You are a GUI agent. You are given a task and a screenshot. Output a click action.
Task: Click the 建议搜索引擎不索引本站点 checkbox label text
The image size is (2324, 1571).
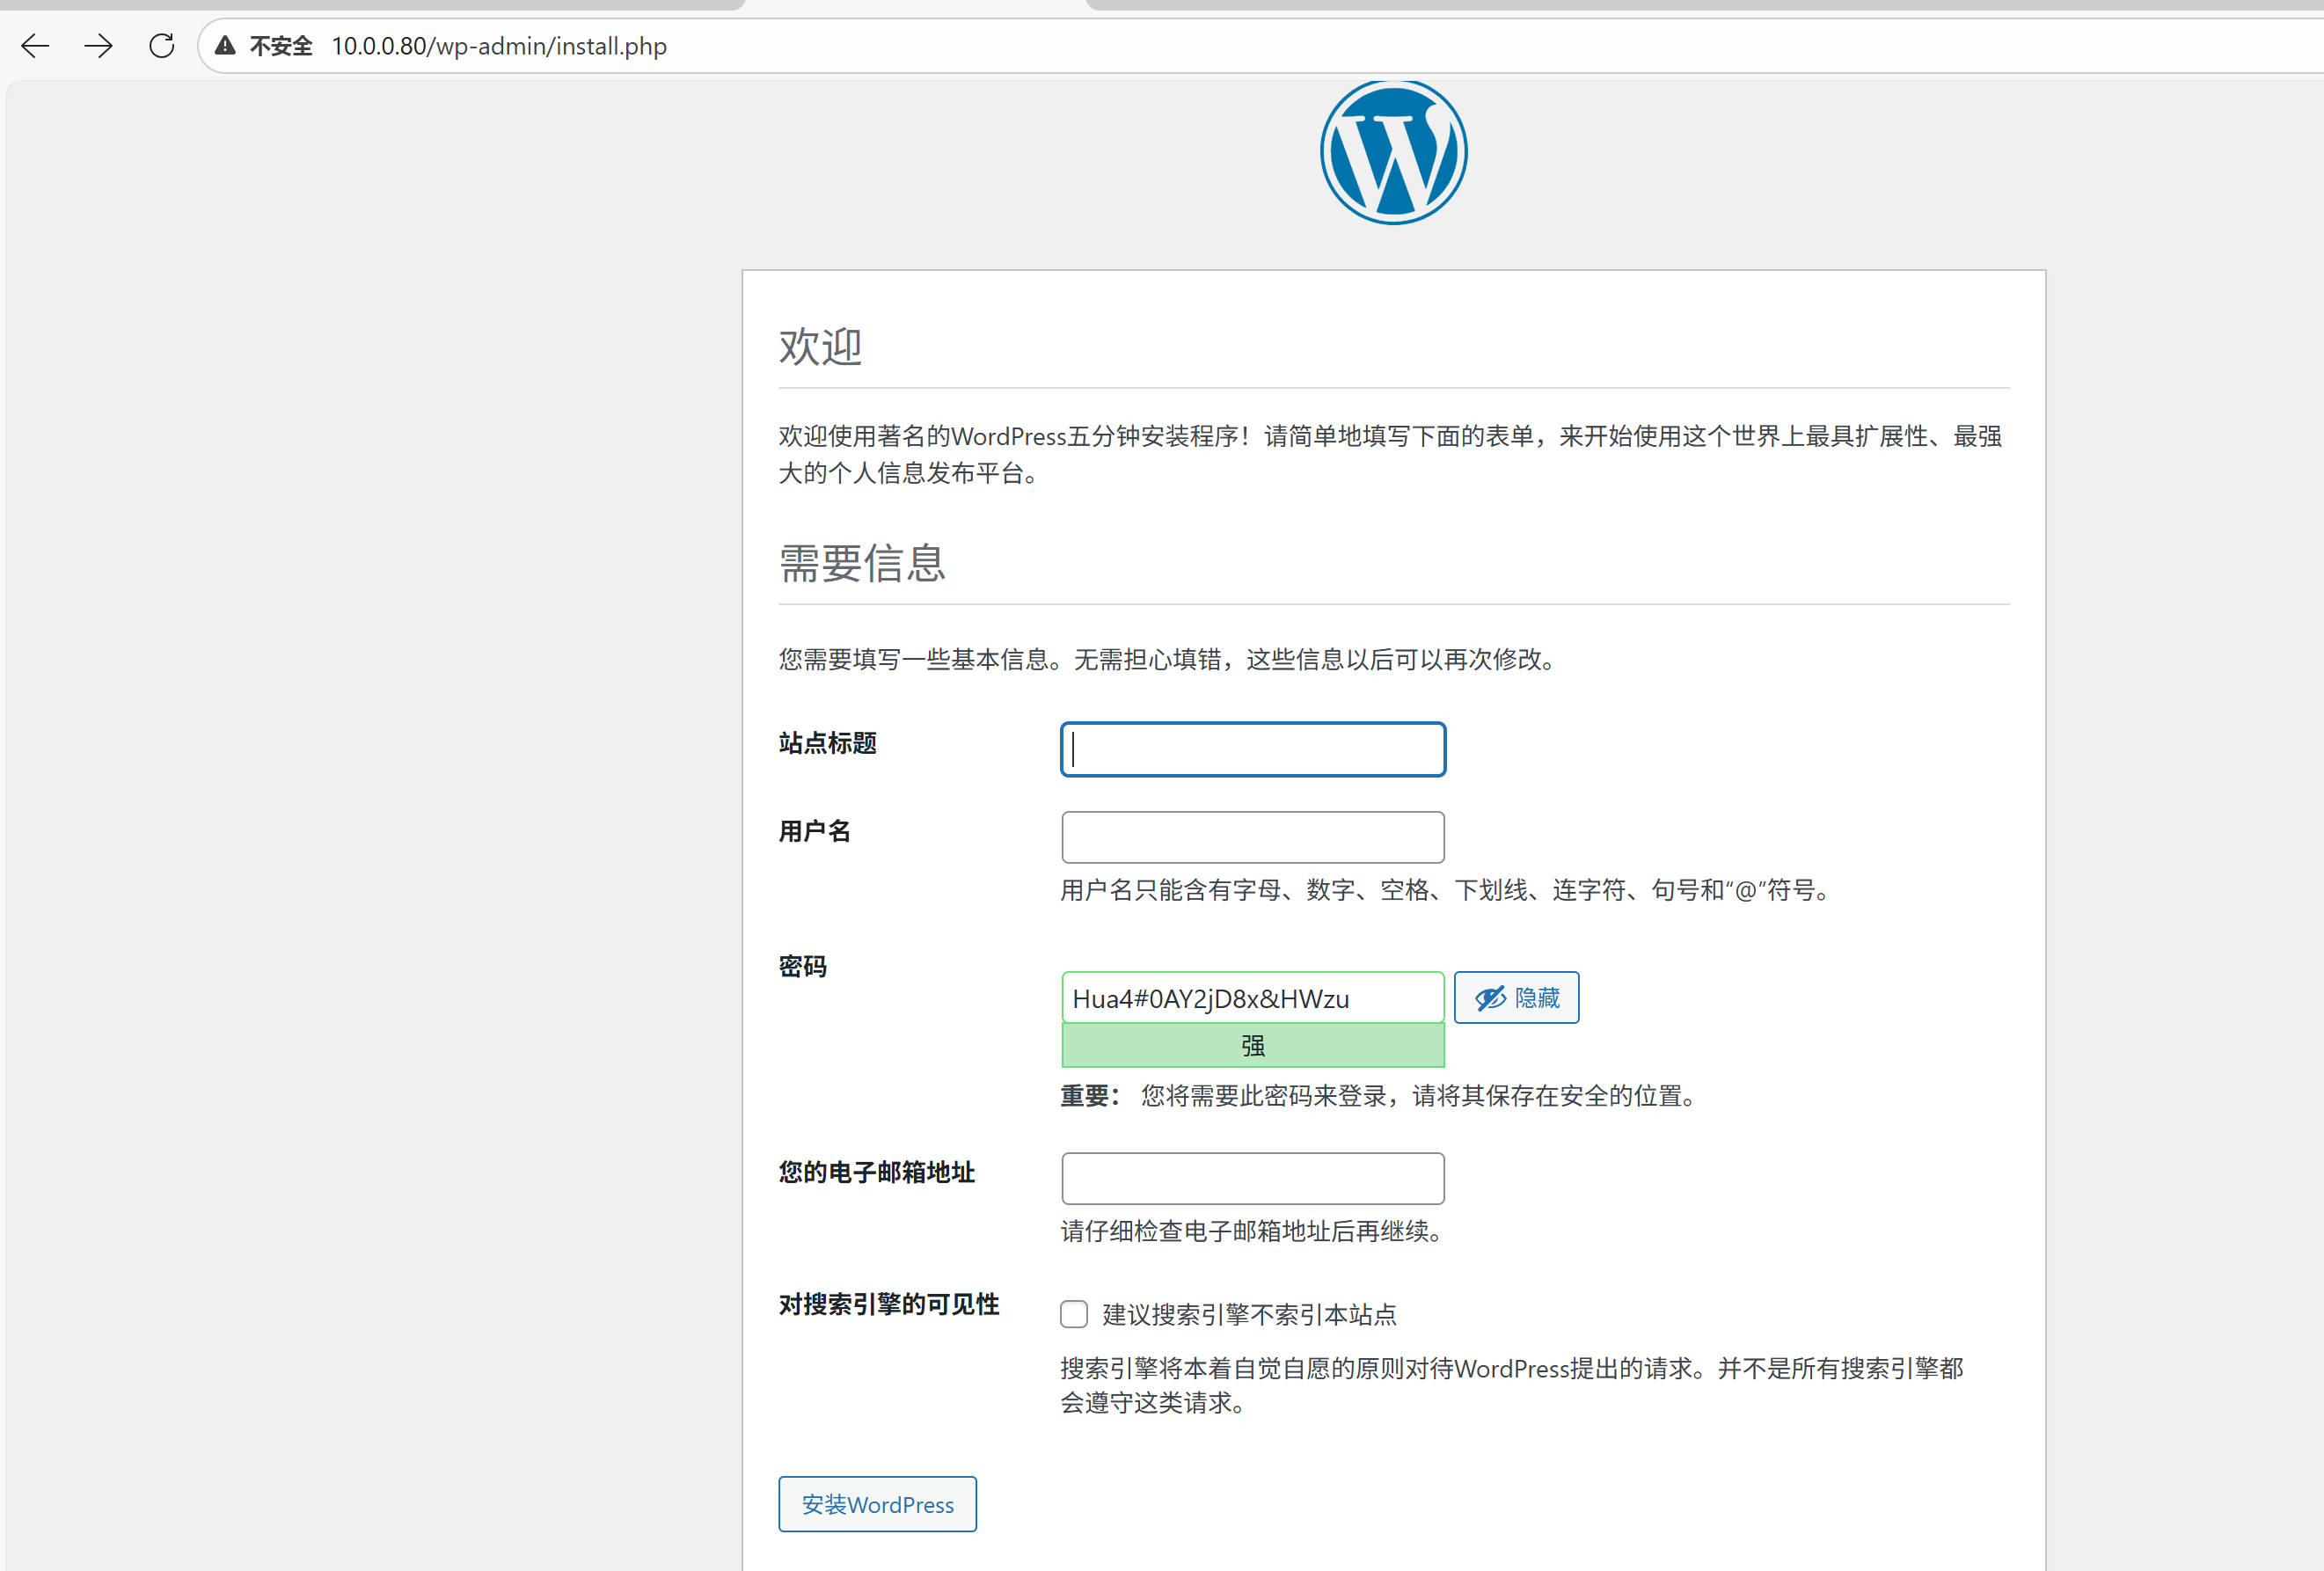pyautogui.click(x=1249, y=1314)
